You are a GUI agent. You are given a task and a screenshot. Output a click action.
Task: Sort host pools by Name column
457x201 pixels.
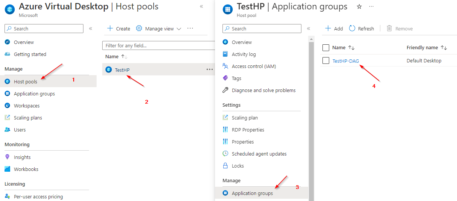pyautogui.click(x=117, y=57)
